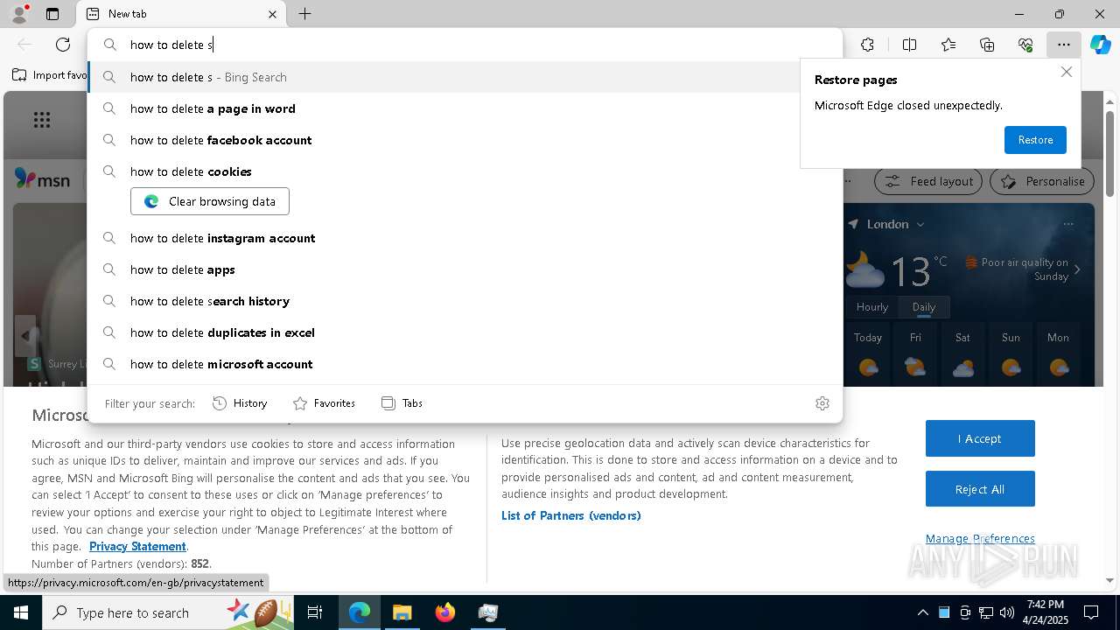Open Settings and more ellipsis menu
This screenshot has height=630, width=1120.
pos(1063,45)
